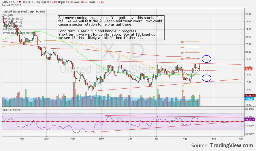The width and height of the screenshot is (256, 151).
Task: Select the Pivots (Traditional, false) legend
Action: click(x=18, y=33)
